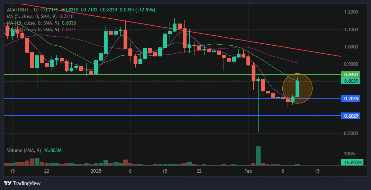Click the 1.2000 price scale label
This screenshot has height=190, width=371.
coord(352,12)
